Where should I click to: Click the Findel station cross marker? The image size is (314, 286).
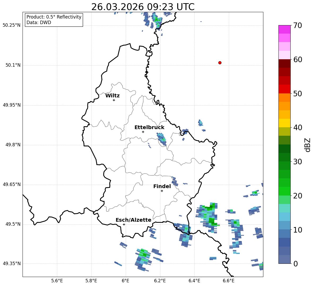162,191
